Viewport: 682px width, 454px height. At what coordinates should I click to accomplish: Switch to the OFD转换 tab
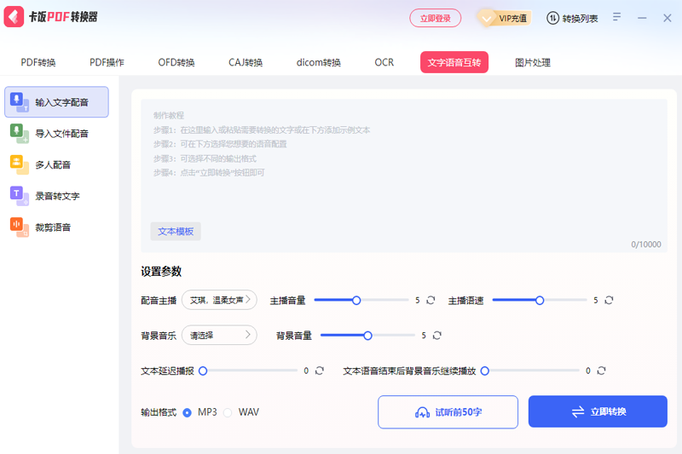pyautogui.click(x=176, y=62)
